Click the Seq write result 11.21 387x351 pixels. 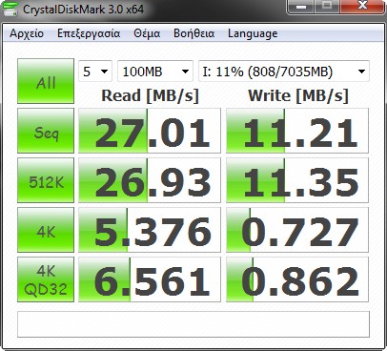pyautogui.click(x=297, y=131)
